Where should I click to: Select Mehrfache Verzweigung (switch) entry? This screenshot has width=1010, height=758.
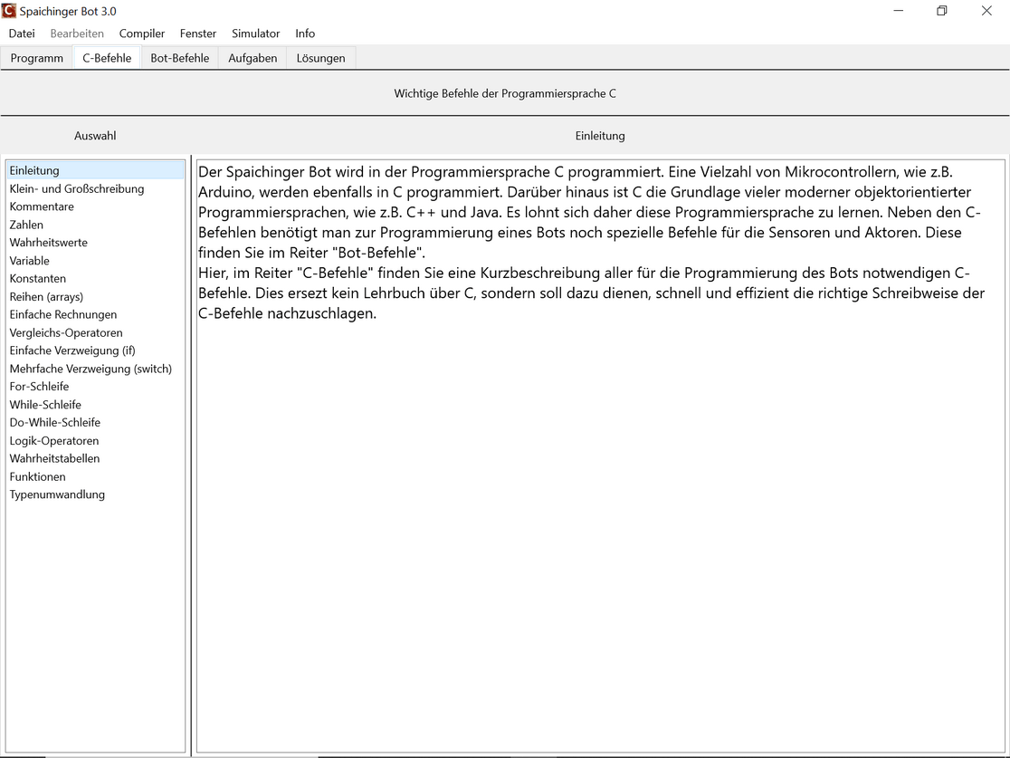pos(91,369)
